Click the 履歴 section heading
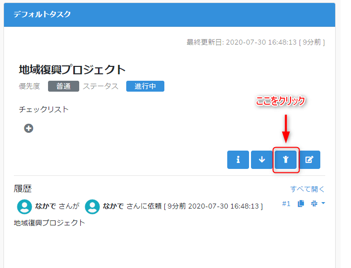 tap(23, 189)
